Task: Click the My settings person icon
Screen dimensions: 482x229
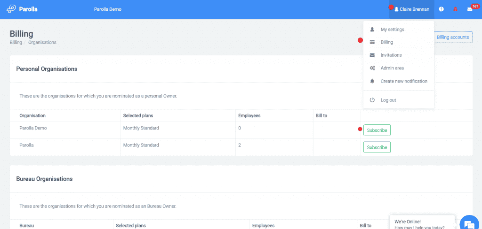Action: (x=372, y=30)
